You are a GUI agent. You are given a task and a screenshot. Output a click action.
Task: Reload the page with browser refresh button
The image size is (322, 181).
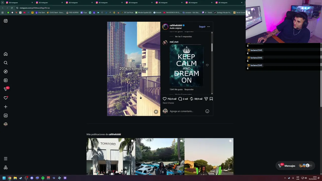(12, 8)
